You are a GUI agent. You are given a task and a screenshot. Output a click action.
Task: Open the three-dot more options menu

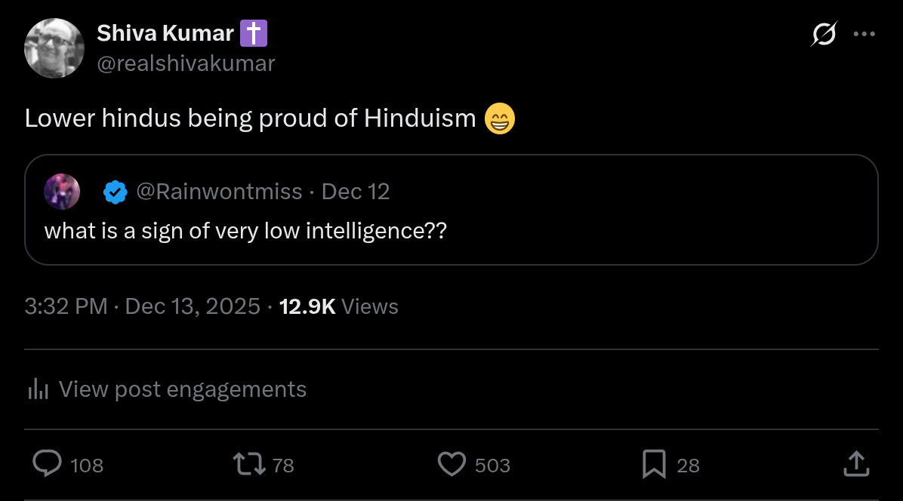[x=864, y=34]
